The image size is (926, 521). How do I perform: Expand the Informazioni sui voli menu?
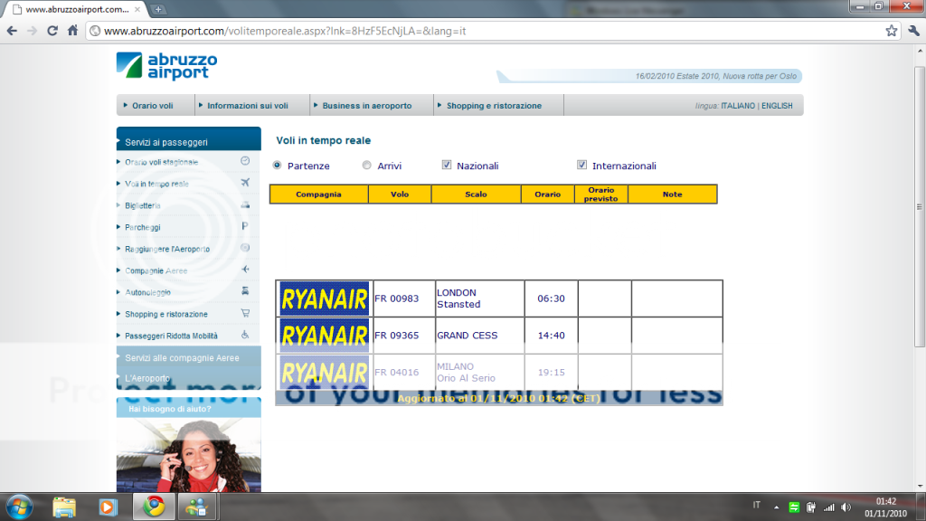coord(247,106)
